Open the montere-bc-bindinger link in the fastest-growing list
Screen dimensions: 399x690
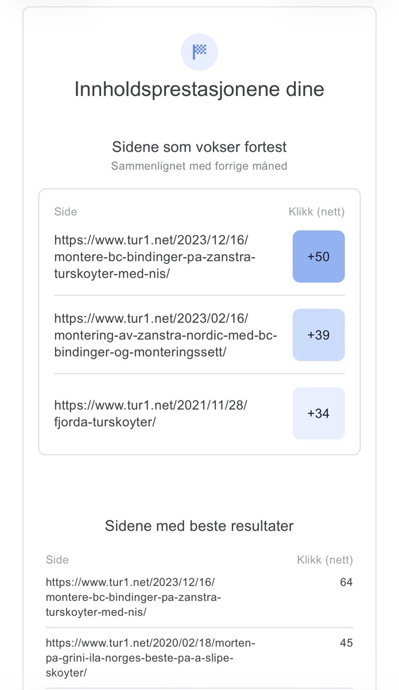[x=155, y=256]
